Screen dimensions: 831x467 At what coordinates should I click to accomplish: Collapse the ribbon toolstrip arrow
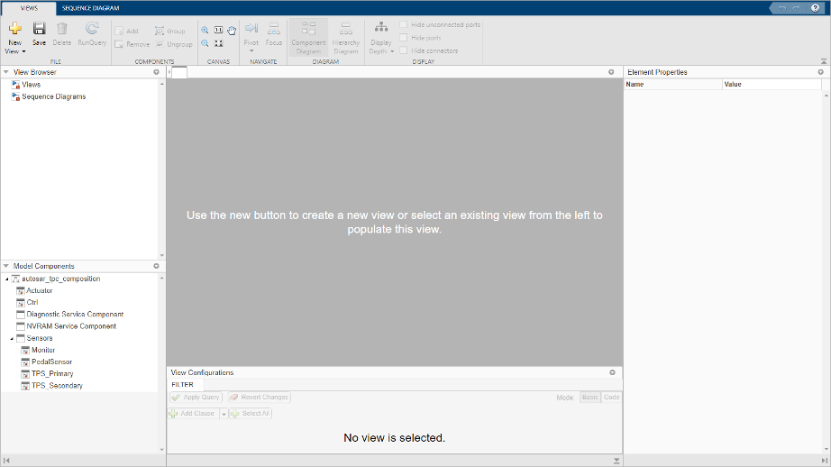(x=824, y=61)
